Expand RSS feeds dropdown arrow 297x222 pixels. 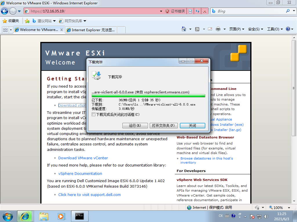[x=204, y=29]
